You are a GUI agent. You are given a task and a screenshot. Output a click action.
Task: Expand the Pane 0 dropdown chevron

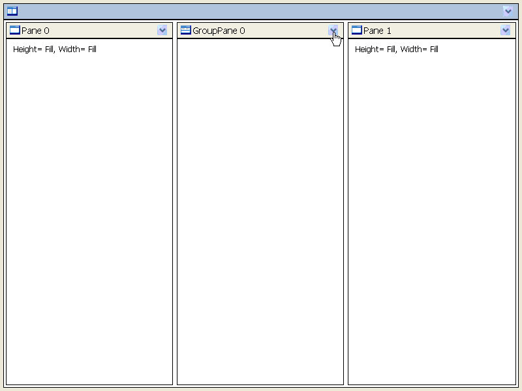[162, 31]
